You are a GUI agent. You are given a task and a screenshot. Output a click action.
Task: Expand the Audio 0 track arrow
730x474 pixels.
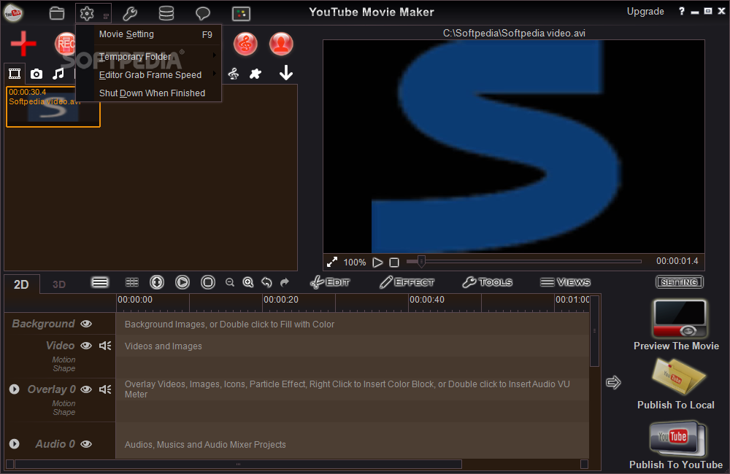coord(15,444)
